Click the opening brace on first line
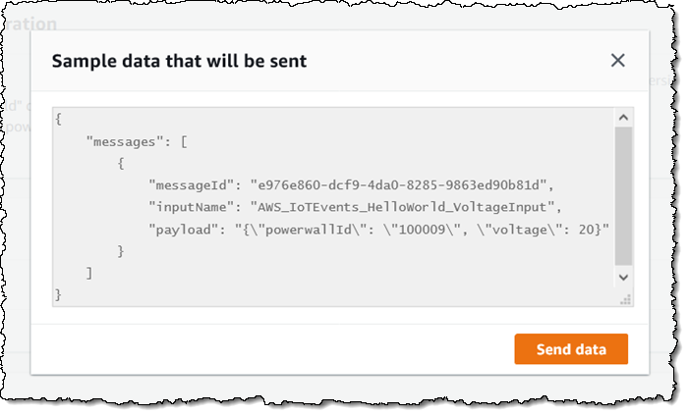The height and width of the screenshot is (415, 688). point(59,119)
